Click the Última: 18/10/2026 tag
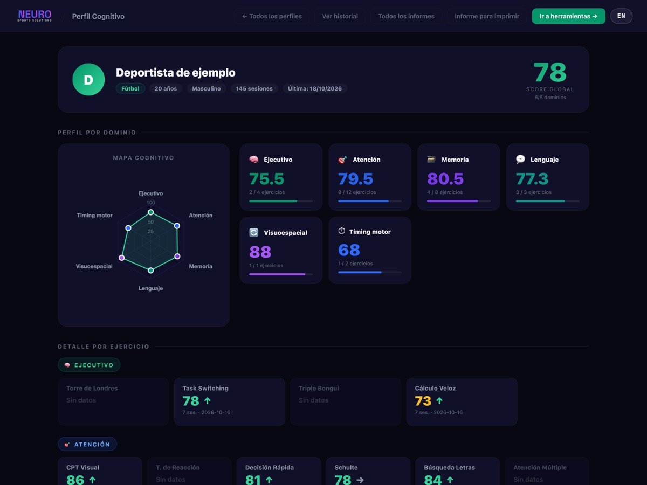The image size is (647, 485). 315,88
